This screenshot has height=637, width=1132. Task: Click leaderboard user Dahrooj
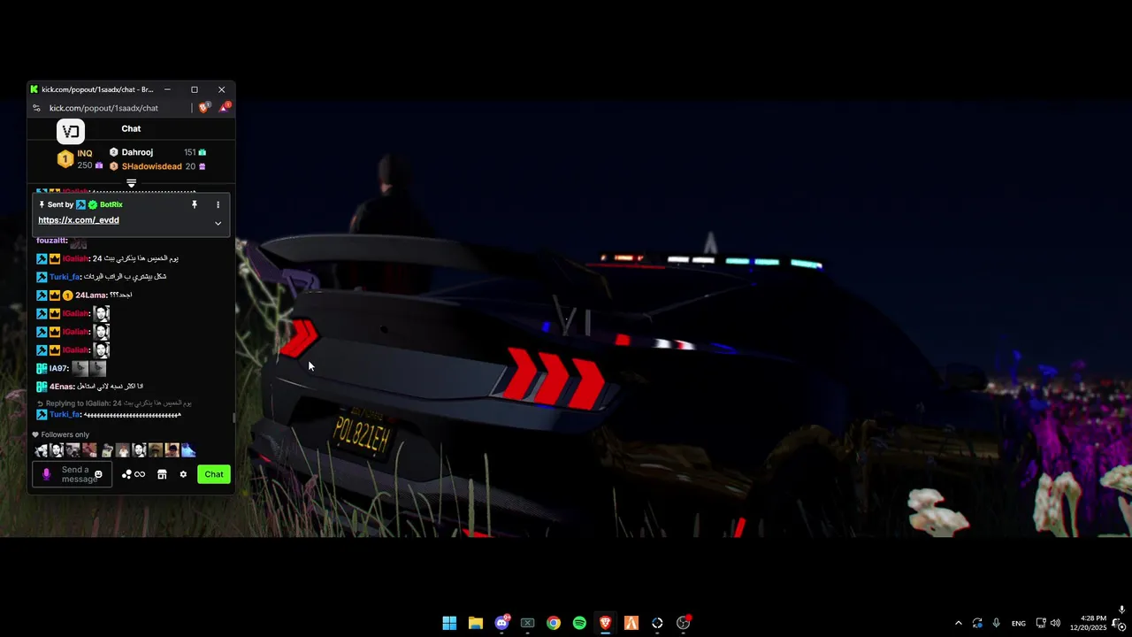(137, 152)
